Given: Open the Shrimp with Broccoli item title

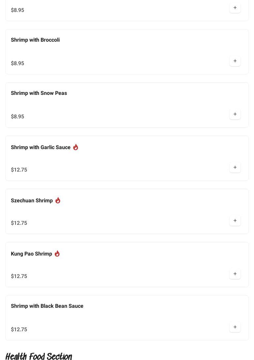Looking at the screenshot, I should (35, 40).
